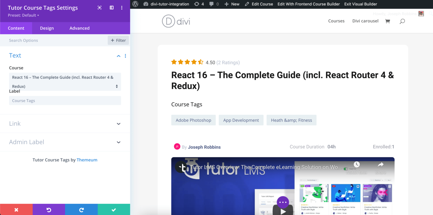Save changes with green checkmark button
The image size is (433, 215).
pos(114,210)
